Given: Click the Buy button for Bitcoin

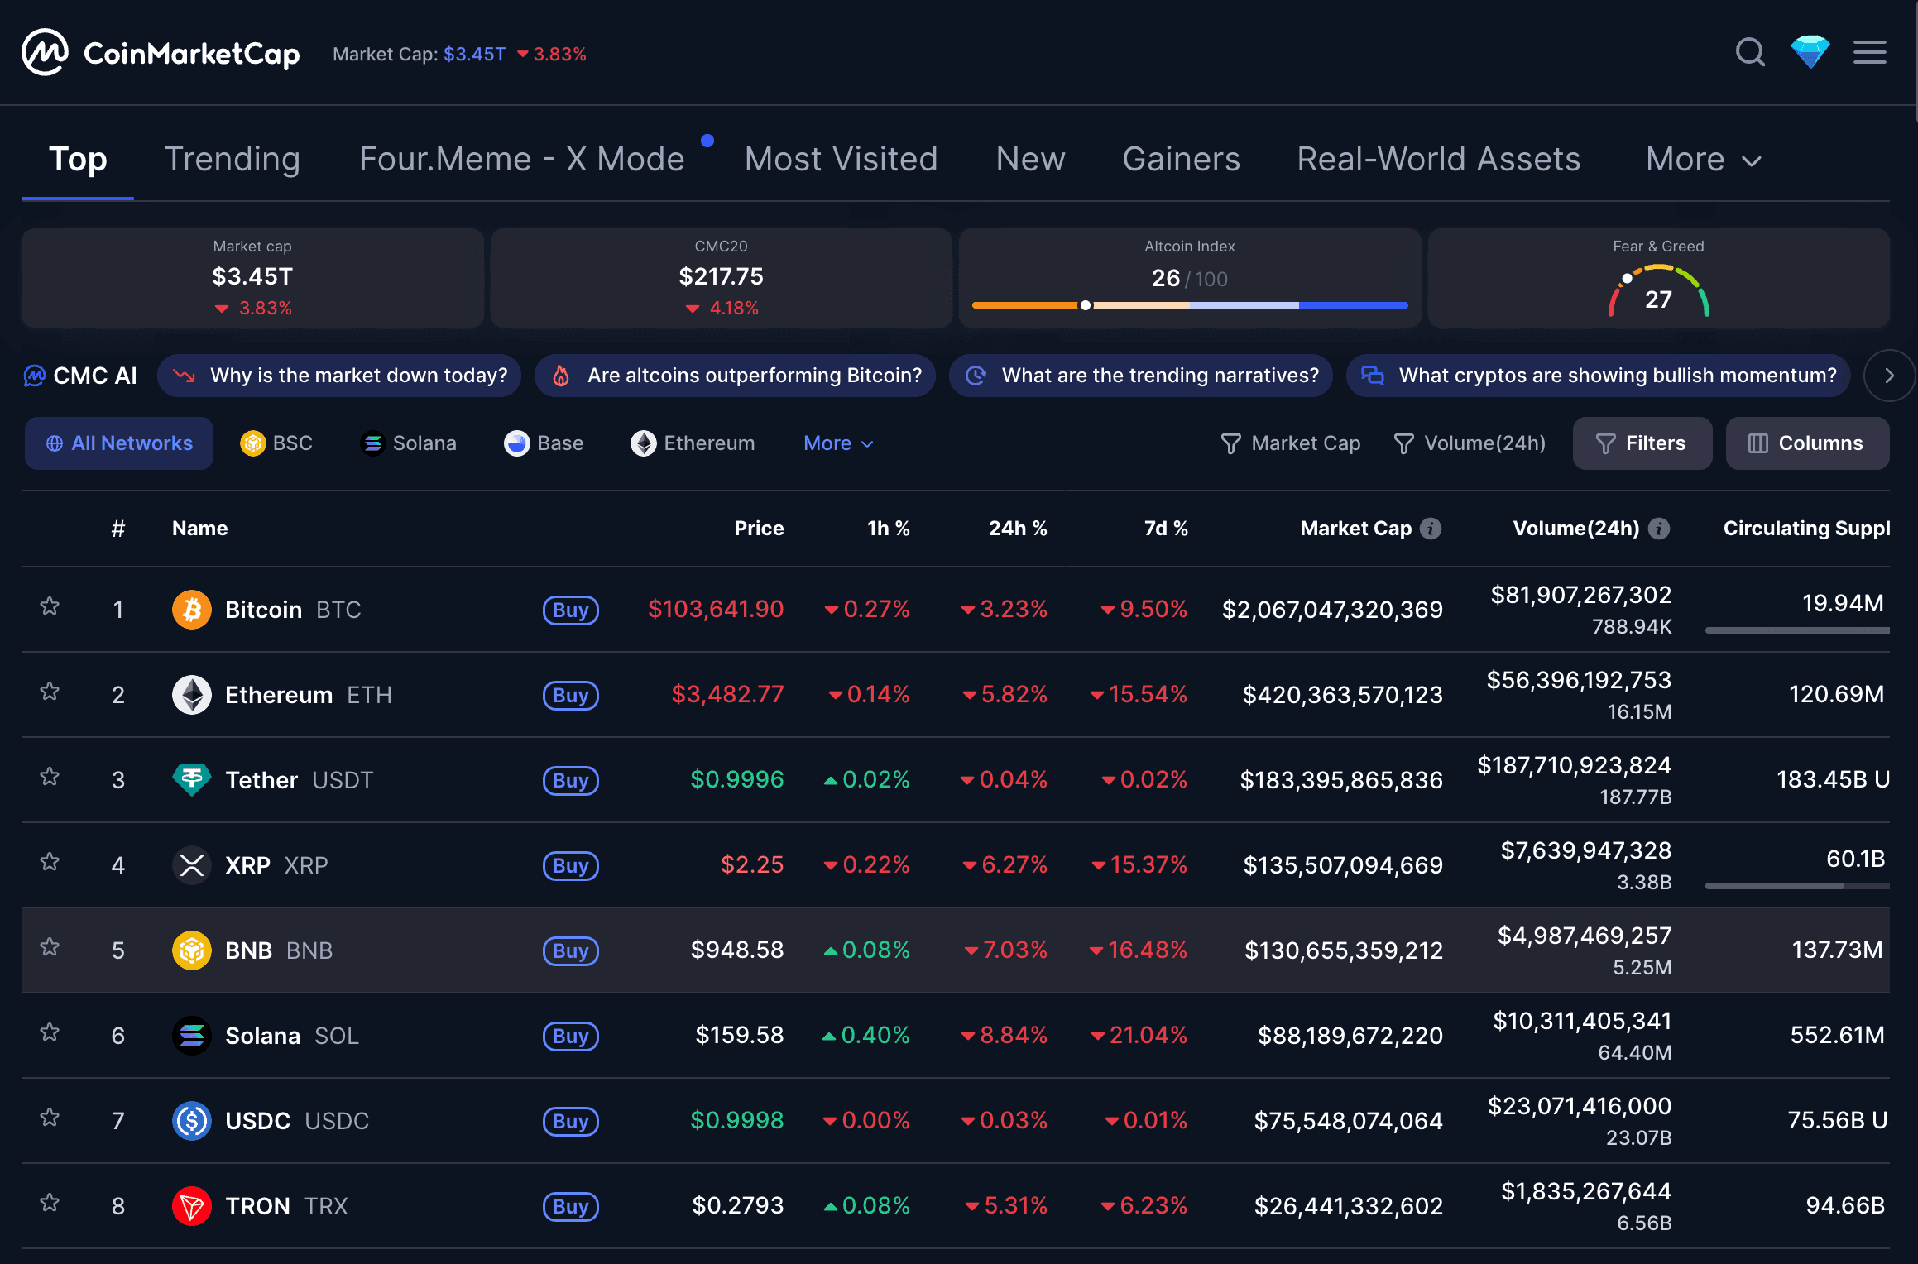Looking at the screenshot, I should [x=570, y=610].
